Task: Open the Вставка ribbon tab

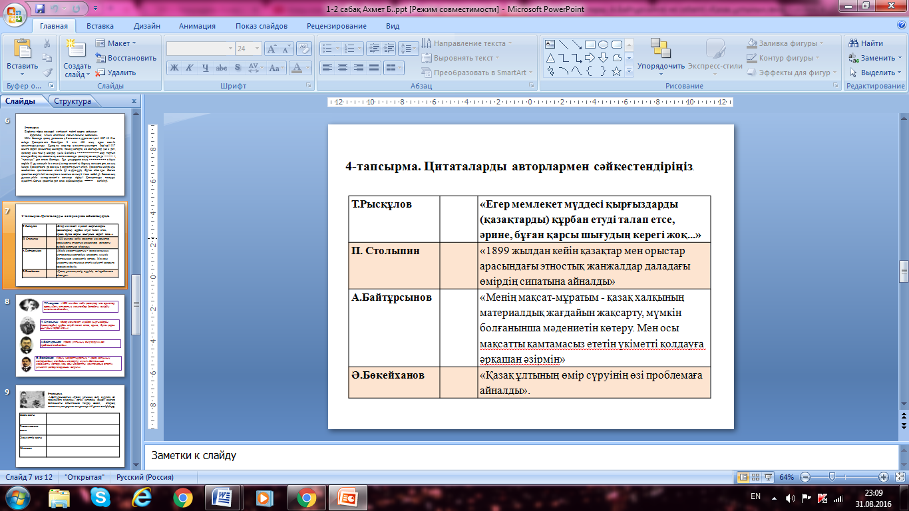Action: (x=100, y=26)
